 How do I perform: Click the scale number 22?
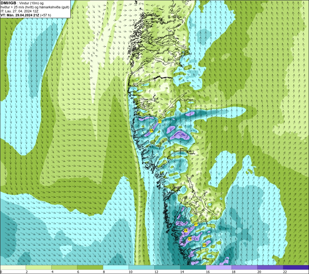tap(285, 272)
